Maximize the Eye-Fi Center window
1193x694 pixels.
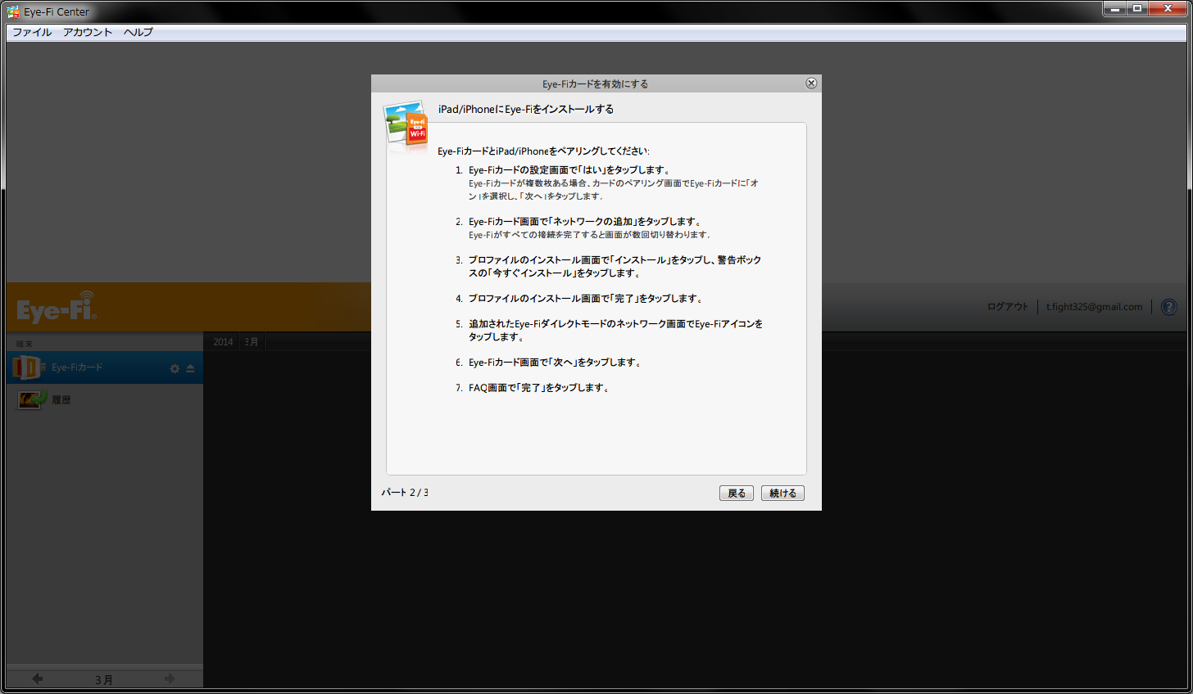pos(1137,8)
